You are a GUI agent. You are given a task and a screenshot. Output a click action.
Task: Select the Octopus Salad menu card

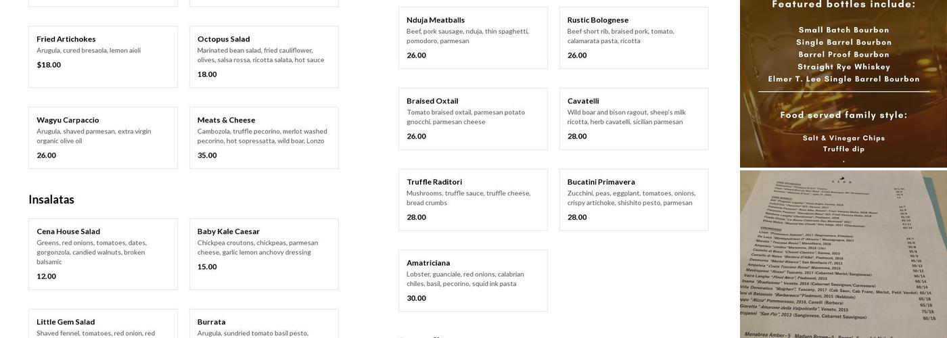tap(264, 57)
